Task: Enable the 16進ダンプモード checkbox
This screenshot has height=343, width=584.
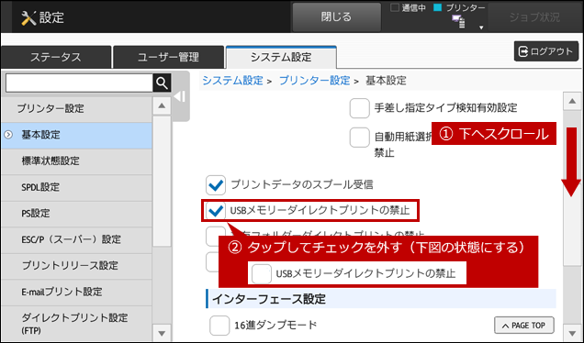Action: 219,326
